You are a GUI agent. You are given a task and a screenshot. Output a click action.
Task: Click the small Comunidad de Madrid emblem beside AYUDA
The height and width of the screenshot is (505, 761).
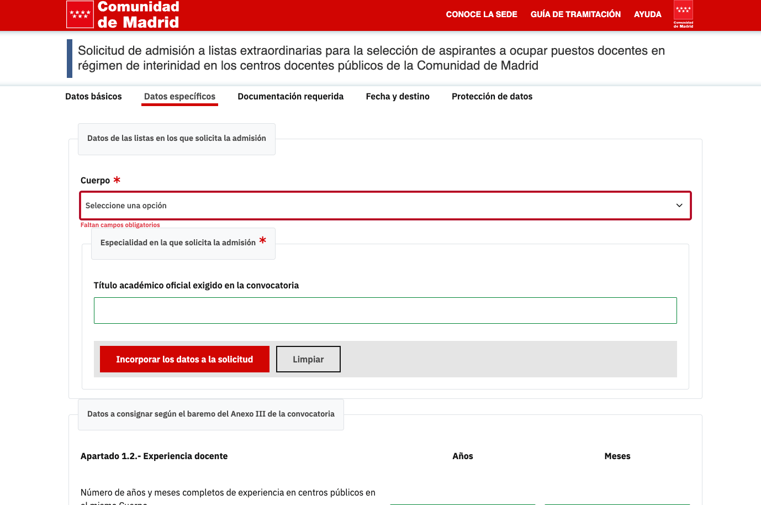click(x=683, y=14)
